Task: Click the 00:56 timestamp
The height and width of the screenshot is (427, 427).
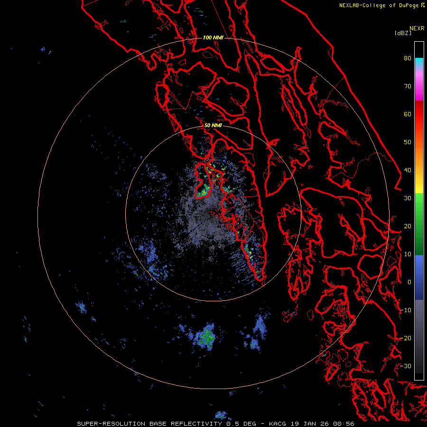Action: point(343,424)
